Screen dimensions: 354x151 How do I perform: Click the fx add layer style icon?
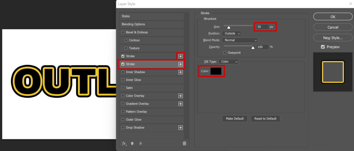[x=124, y=143]
